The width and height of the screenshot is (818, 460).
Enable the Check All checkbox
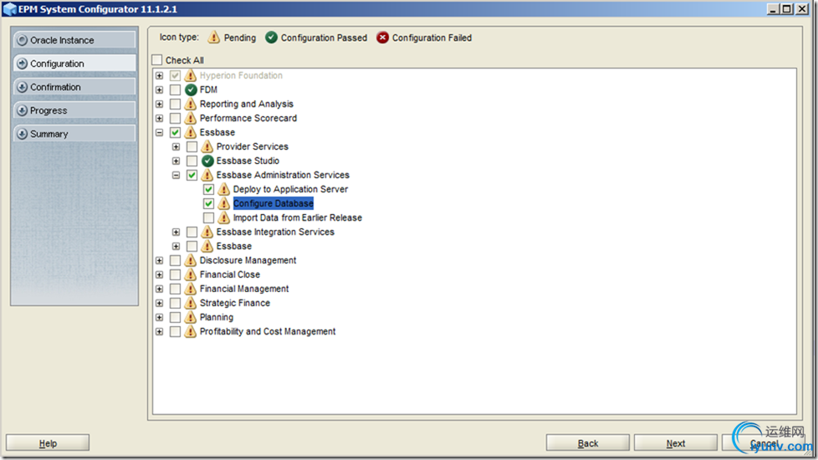(157, 60)
